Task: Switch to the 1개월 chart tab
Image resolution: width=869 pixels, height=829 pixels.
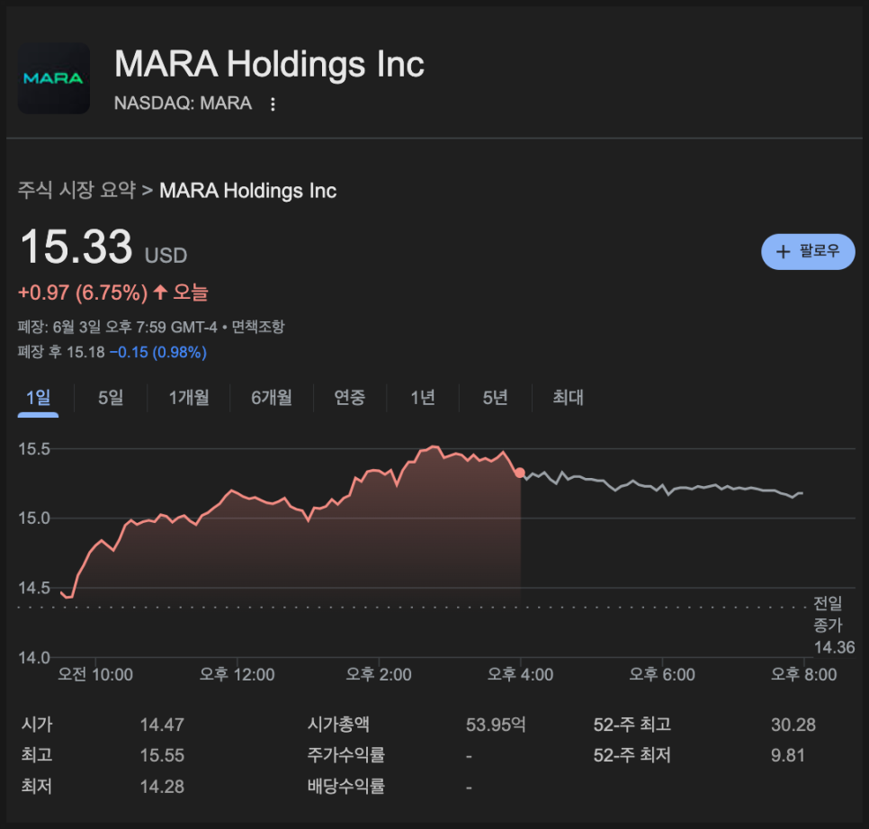Action: coord(189,398)
